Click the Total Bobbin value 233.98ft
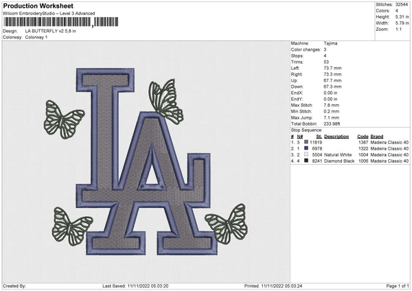Screen dimensions: 412x291 pyautogui.click(x=332, y=124)
